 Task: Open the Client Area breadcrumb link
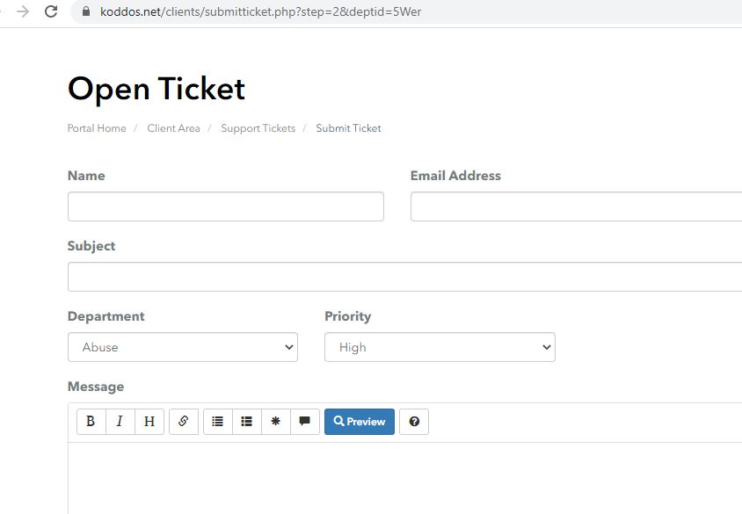click(x=173, y=128)
